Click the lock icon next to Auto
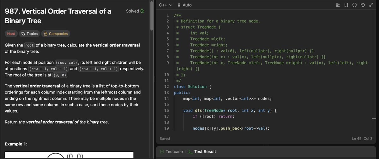379x159 pixels. pyautogui.click(x=179, y=5)
